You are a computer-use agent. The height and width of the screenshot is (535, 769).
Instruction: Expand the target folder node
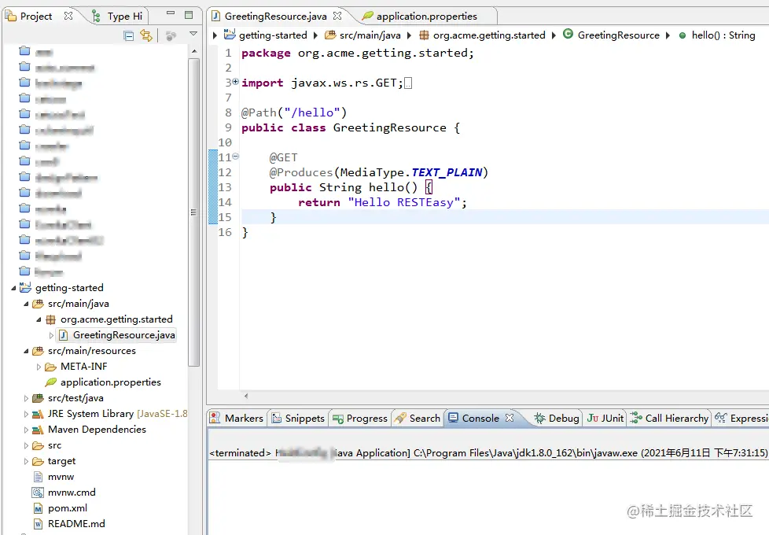(x=27, y=461)
